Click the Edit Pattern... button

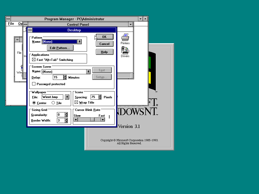click(x=60, y=48)
